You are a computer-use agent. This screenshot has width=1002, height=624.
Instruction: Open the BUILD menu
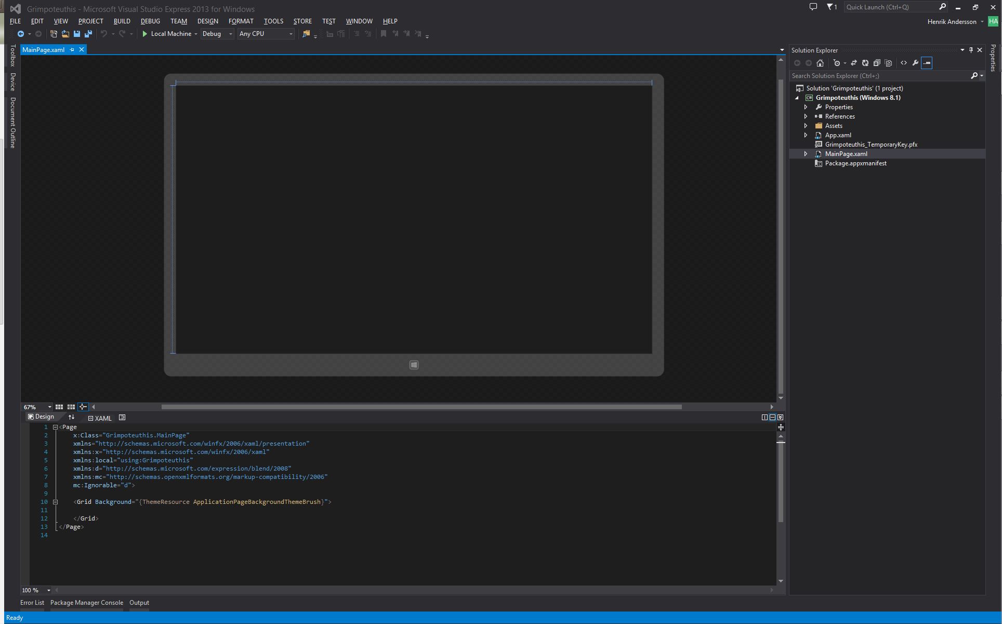coord(122,21)
